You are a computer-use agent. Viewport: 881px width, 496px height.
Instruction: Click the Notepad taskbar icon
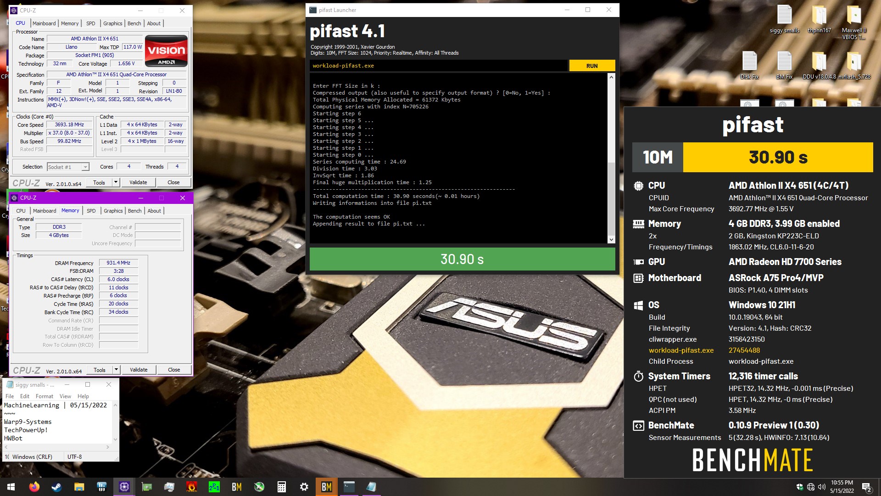point(371,487)
